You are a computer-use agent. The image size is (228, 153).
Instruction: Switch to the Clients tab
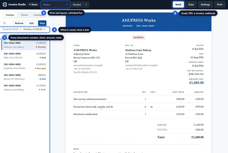tap(24, 15)
